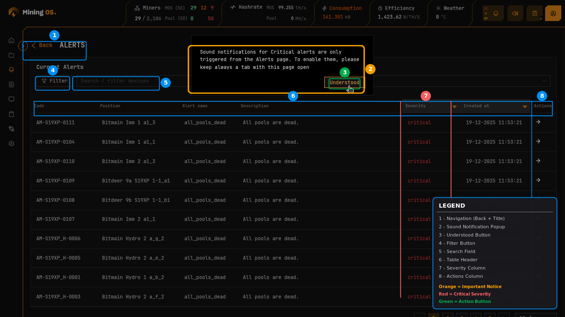The height and width of the screenshot is (317, 565).
Task: Click the notification bell in top bar
Action: coord(496,13)
